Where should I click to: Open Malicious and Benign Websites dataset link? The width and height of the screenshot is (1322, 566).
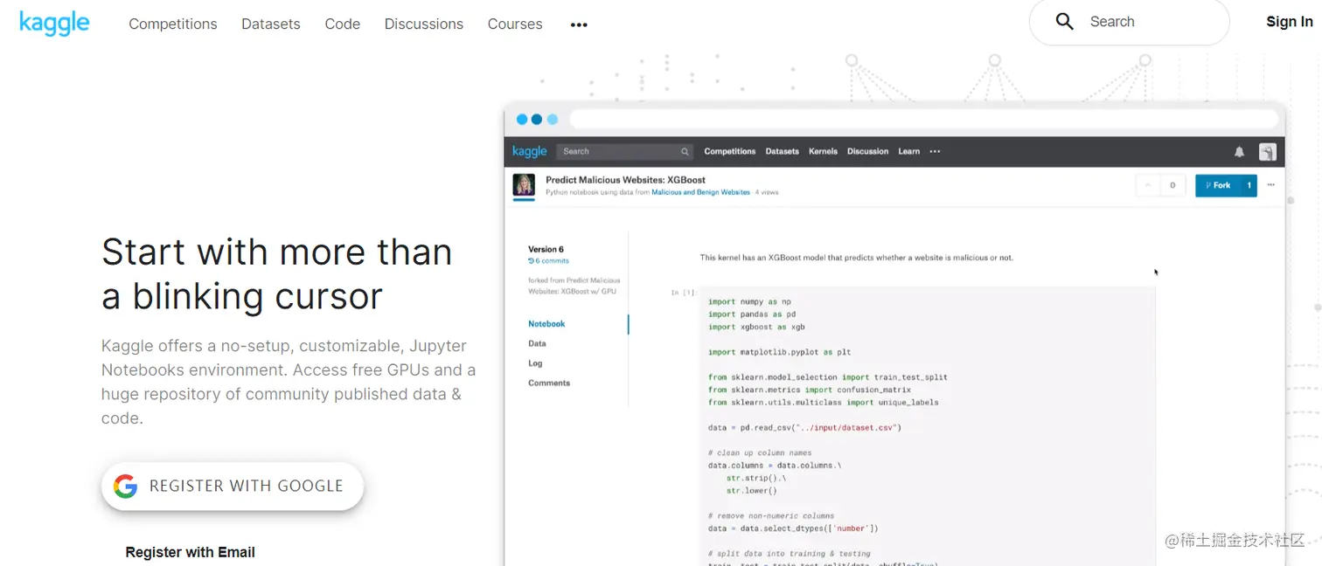click(700, 192)
